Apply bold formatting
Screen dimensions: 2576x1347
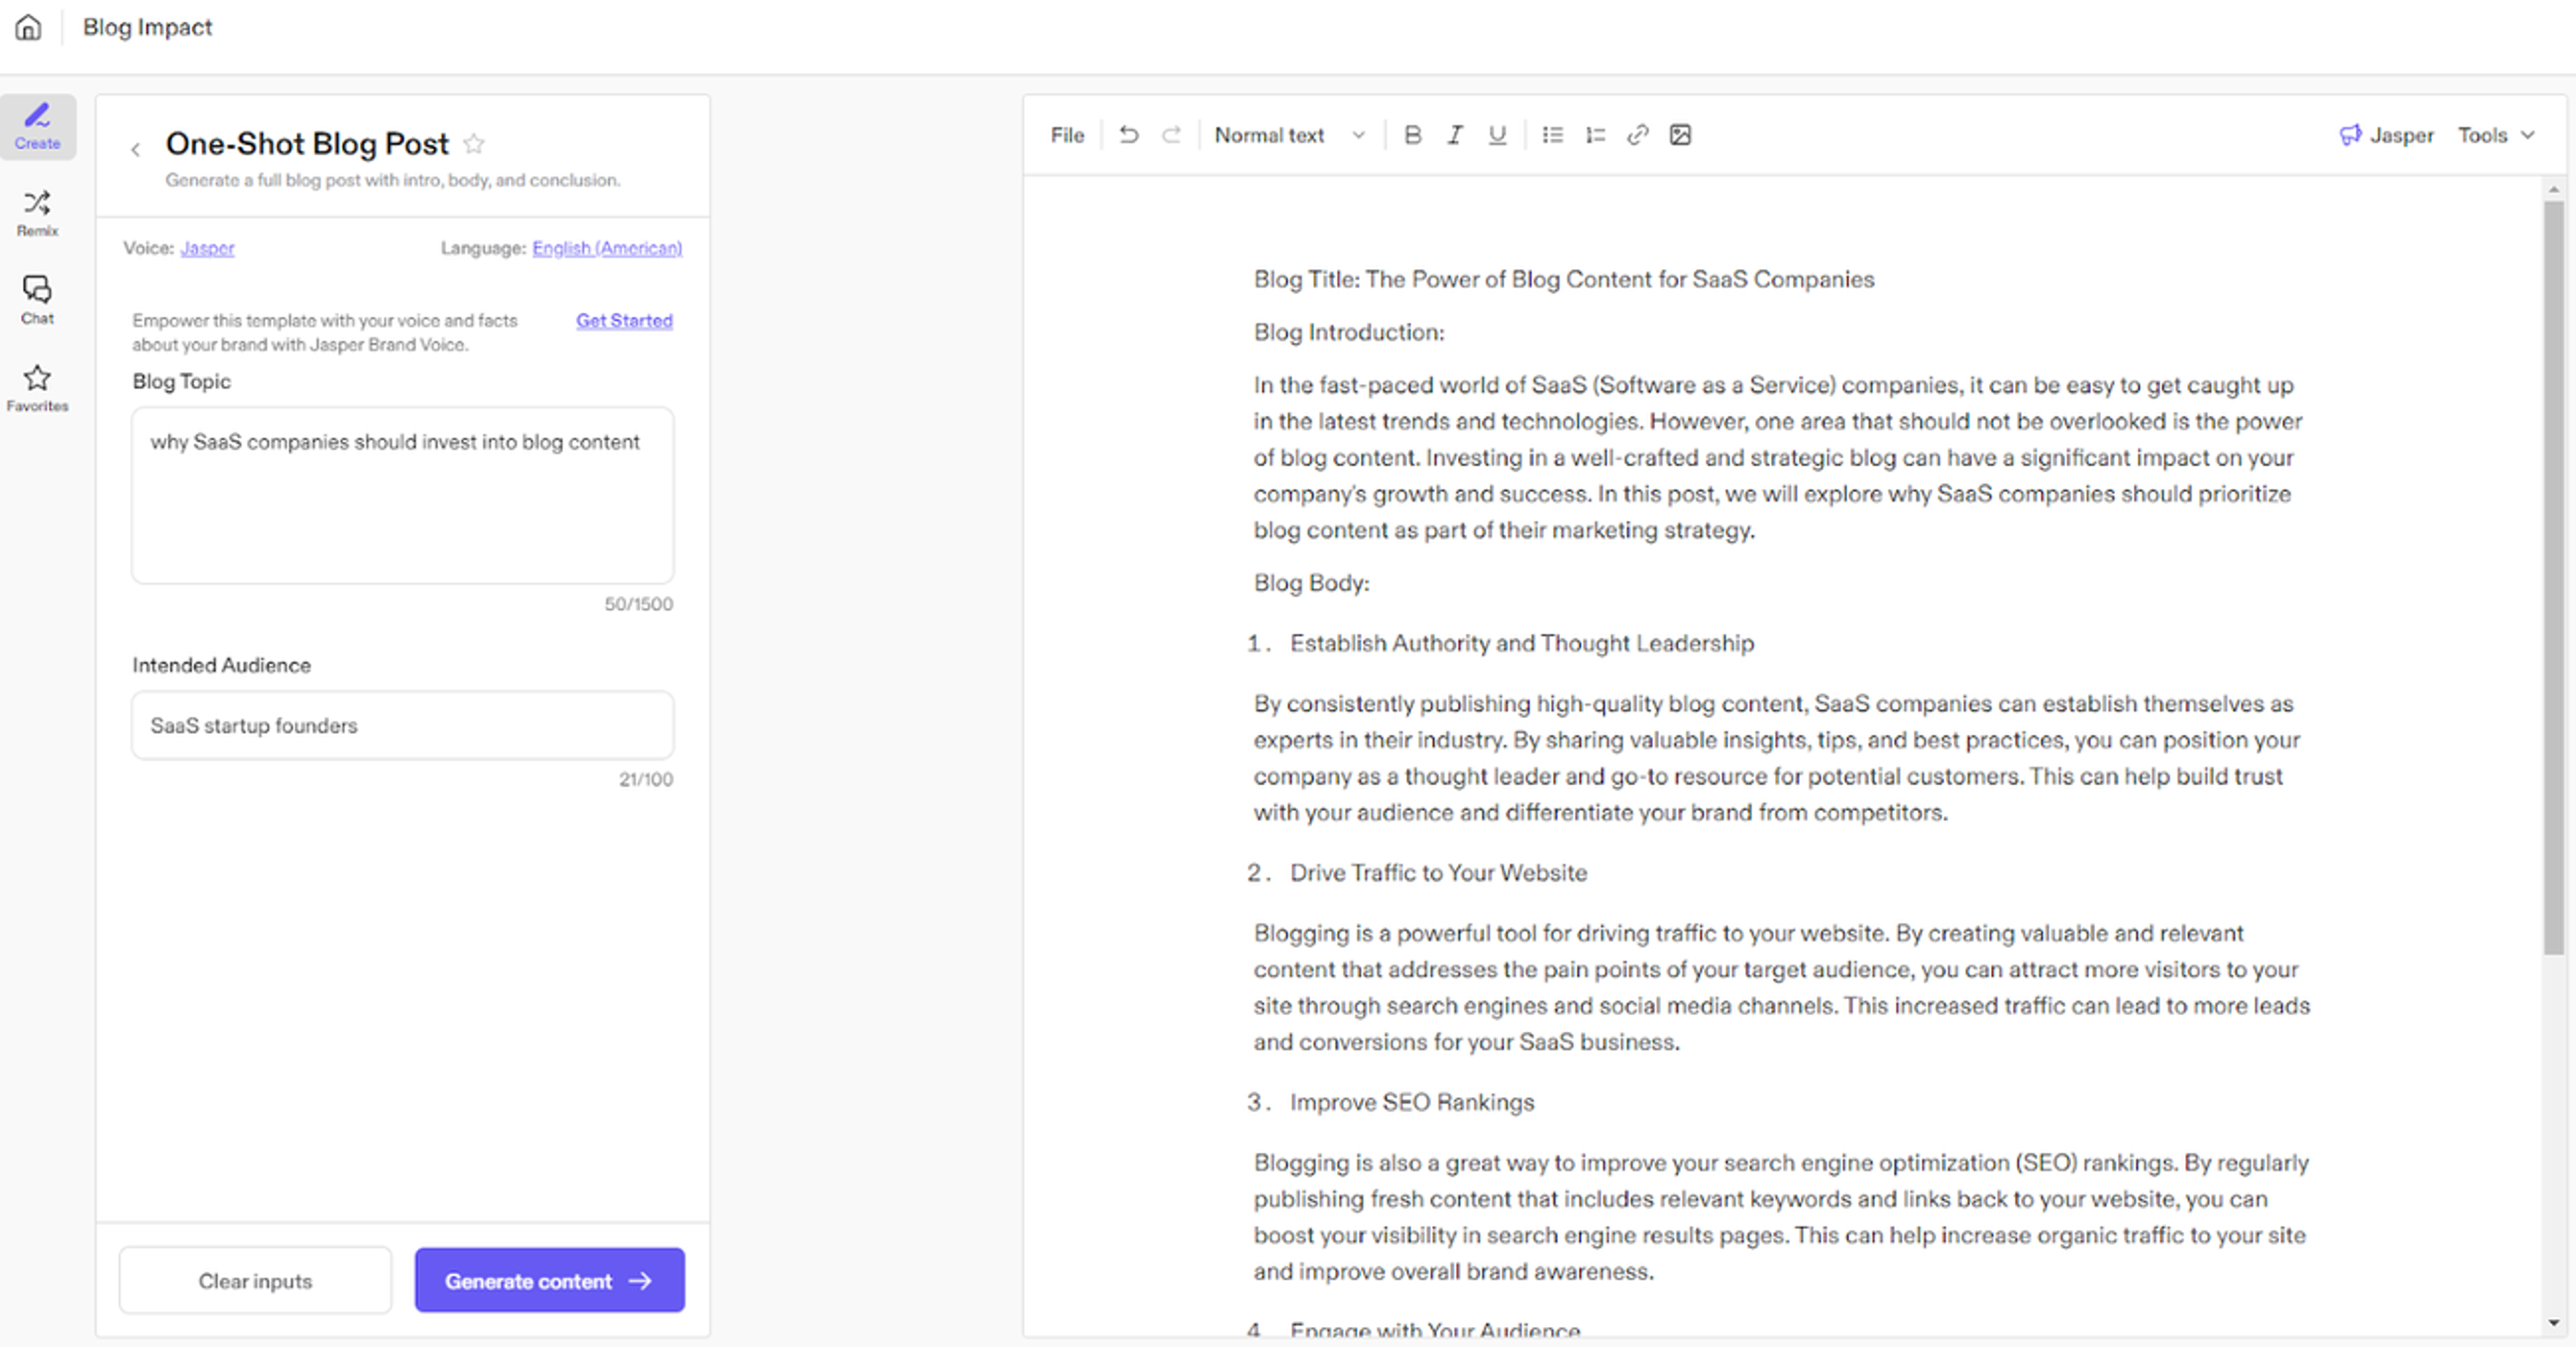[x=1412, y=135]
